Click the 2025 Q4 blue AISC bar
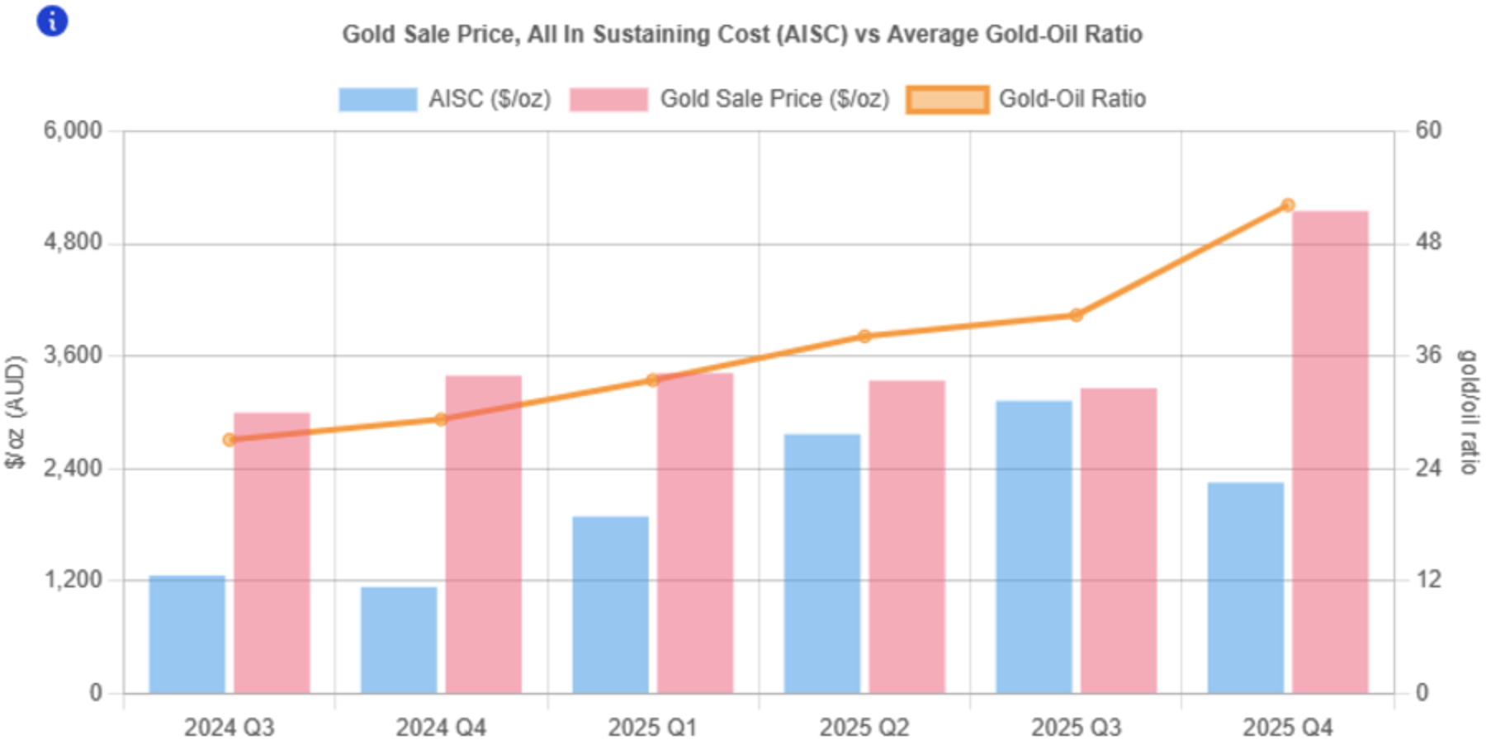Screen dimensions: 1491x754 [1245, 587]
